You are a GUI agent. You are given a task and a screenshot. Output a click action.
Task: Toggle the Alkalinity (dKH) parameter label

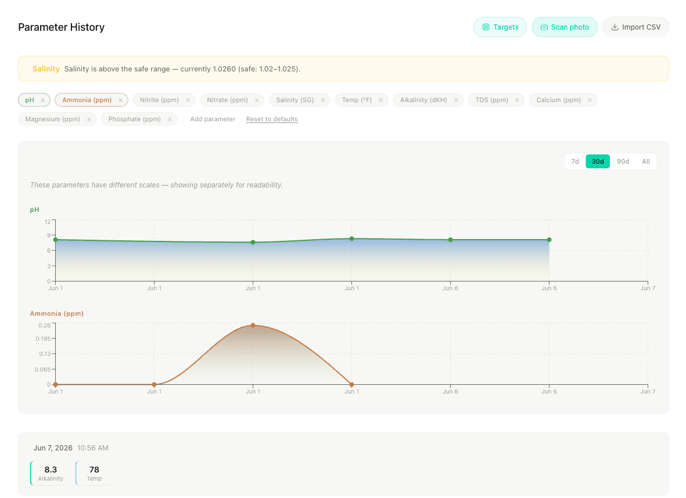pyautogui.click(x=423, y=100)
